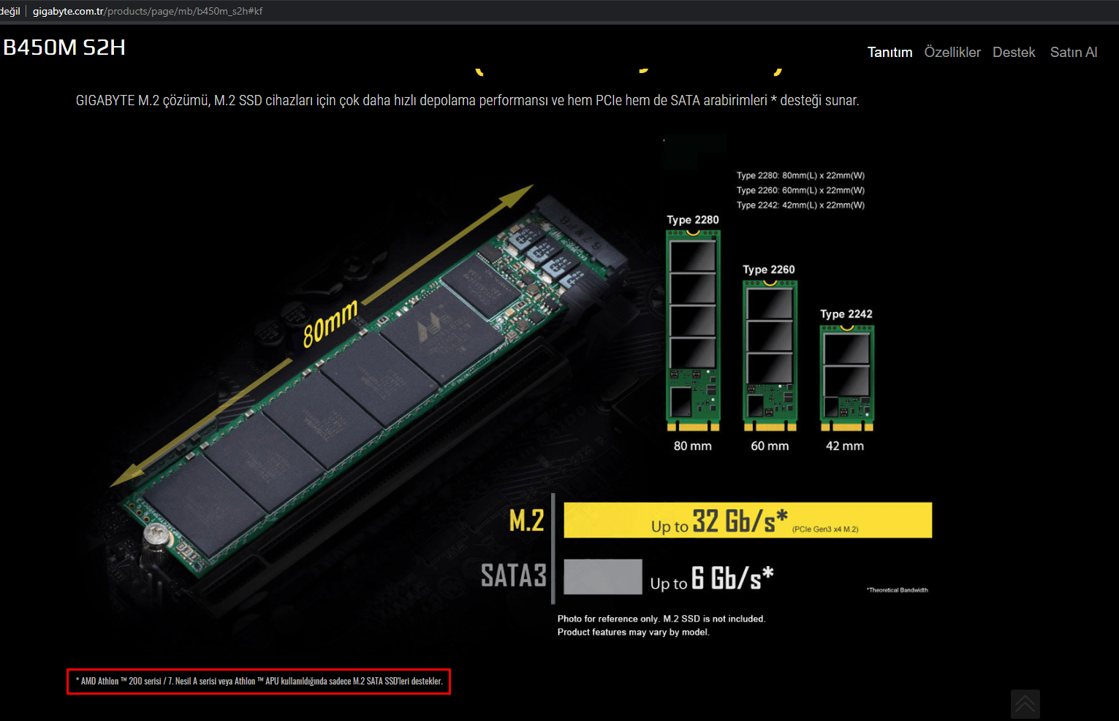Click the gray SATA3 speed bar

(603, 576)
